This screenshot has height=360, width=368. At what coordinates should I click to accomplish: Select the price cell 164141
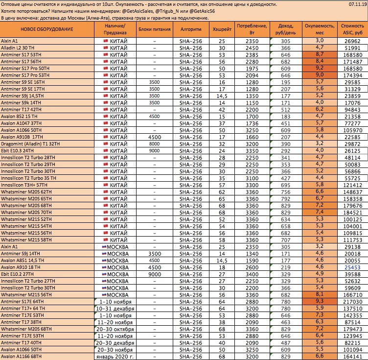pyautogui.click(x=352, y=357)
